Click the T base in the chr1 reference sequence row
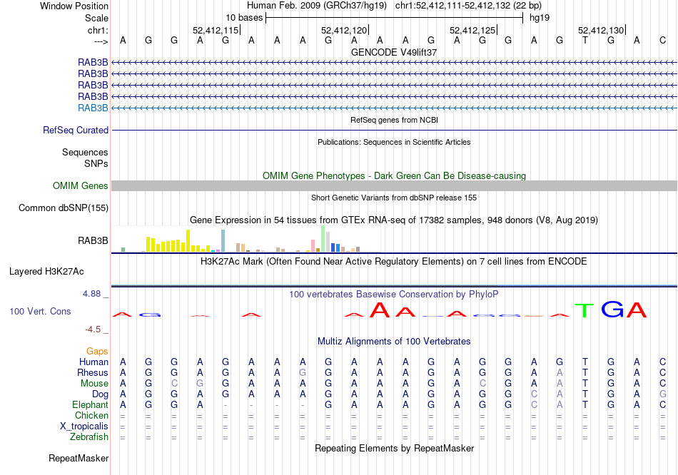This screenshot has height=475, width=678. (585, 41)
